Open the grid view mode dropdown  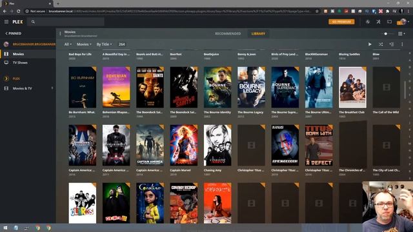click(401, 34)
